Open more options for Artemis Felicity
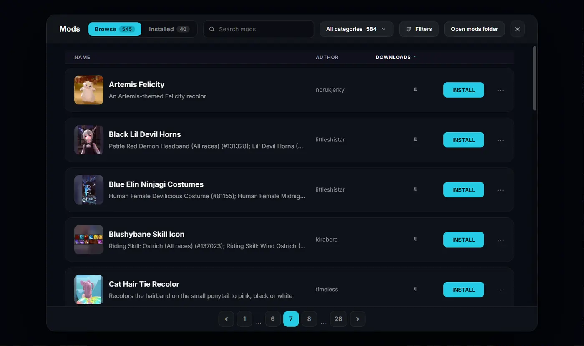 pos(501,90)
